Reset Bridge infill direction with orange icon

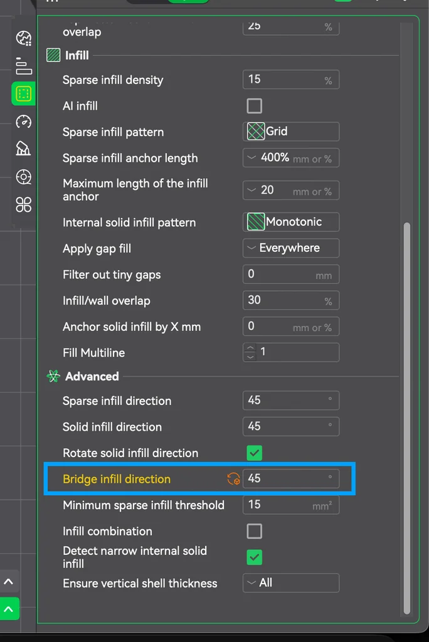click(233, 479)
